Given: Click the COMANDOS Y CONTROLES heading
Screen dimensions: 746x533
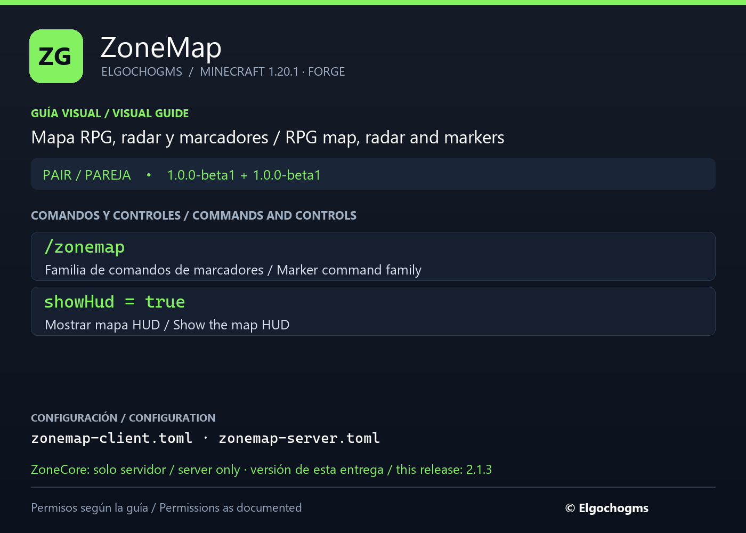Looking at the screenshot, I should click(x=193, y=215).
